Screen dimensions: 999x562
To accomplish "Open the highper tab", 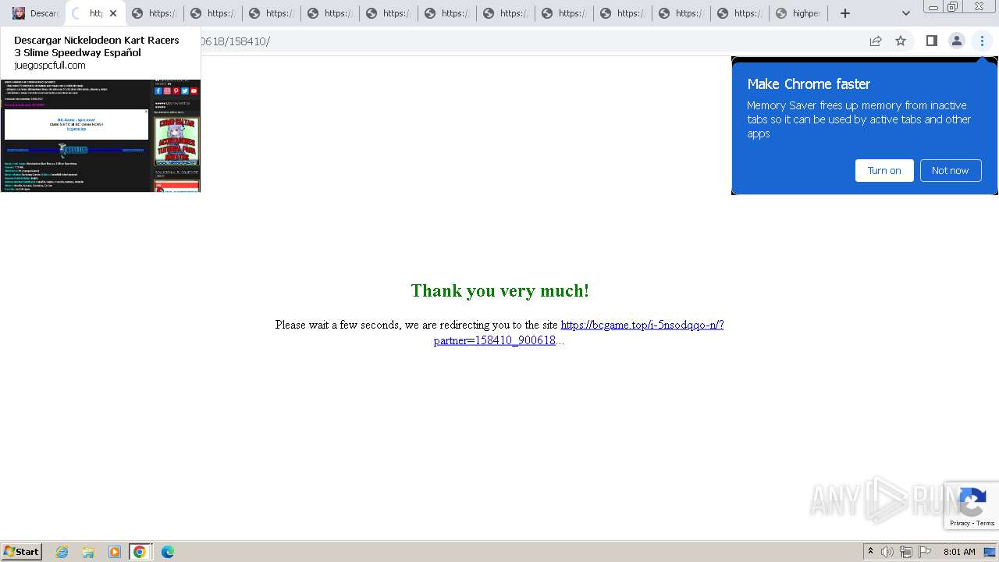I will pyautogui.click(x=798, y=13).
